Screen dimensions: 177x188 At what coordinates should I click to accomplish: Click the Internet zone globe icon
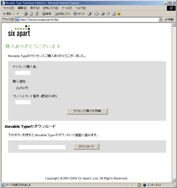coord(145,185)
